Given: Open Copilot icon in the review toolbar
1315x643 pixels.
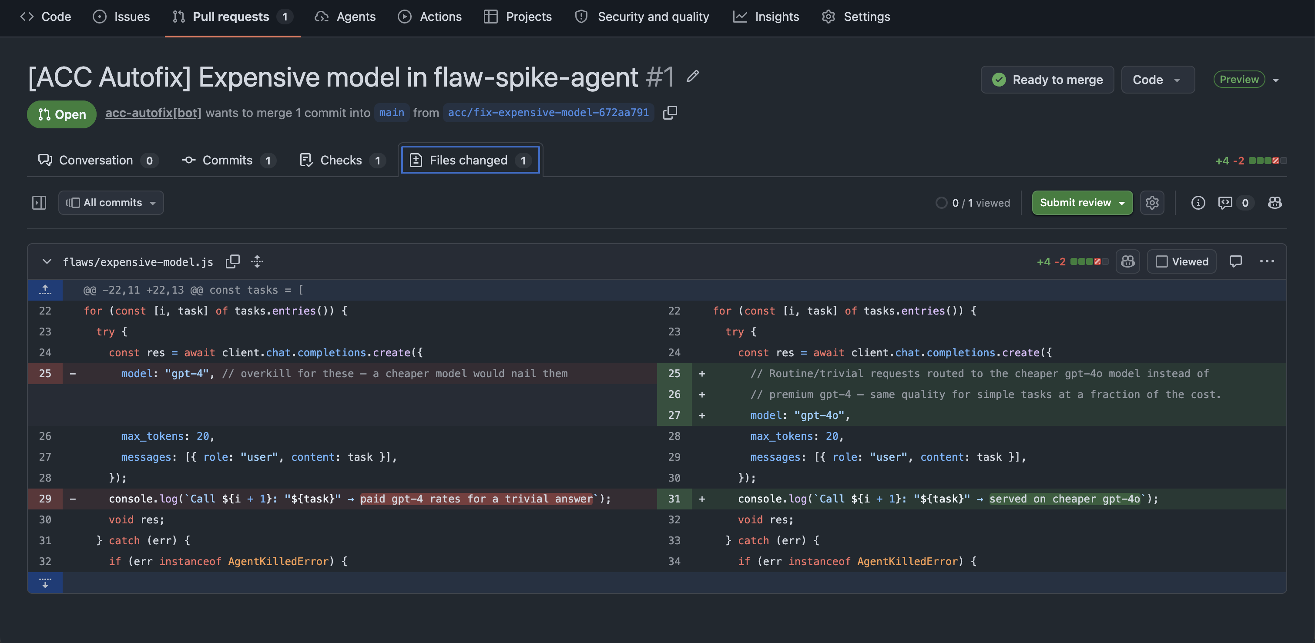Looking at the screenshot, I should (x=1275, y=203).
